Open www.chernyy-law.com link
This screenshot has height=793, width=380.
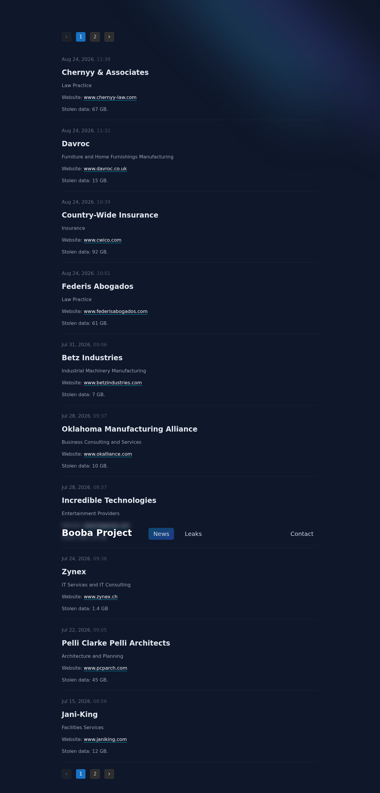[110, 97]
